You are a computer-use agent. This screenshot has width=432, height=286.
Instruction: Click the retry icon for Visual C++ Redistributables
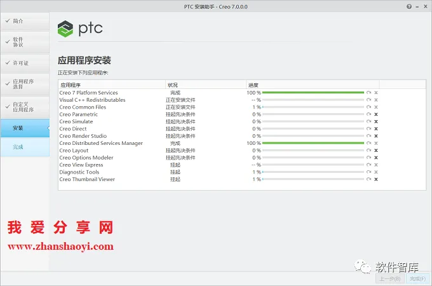click(368, 100)
